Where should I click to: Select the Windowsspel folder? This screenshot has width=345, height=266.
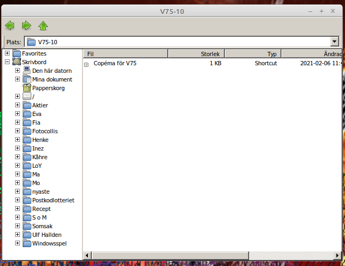pyautogui.click(x=49, y=243)
